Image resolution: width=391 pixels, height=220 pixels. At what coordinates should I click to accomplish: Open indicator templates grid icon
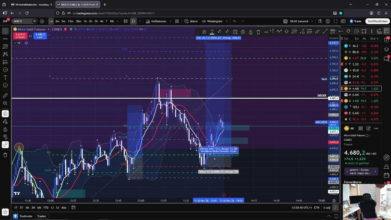177,21
